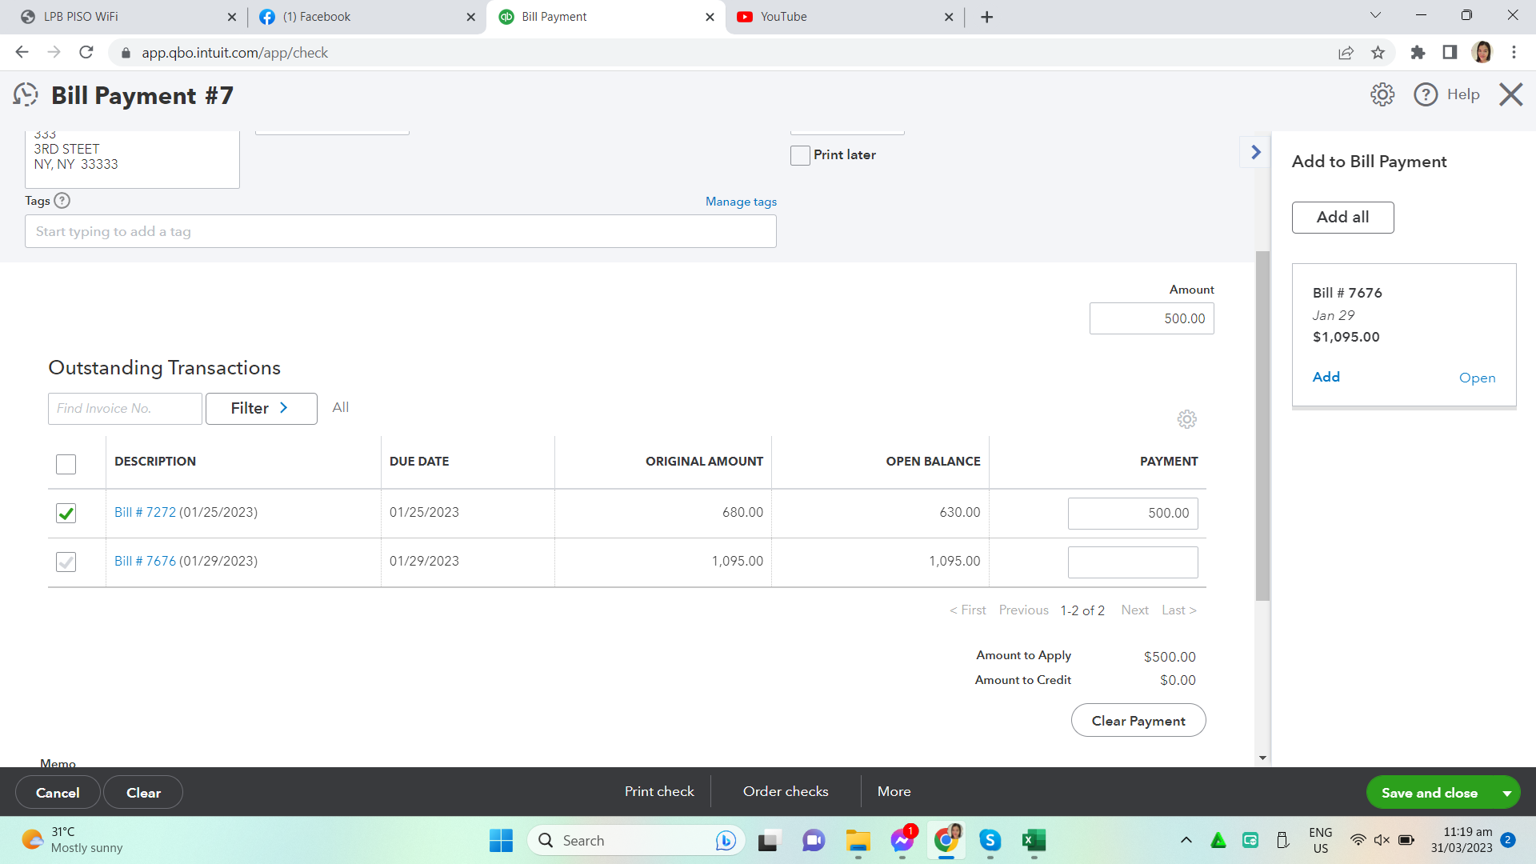Click the Clear Payment button
Screen dimensions: 1536x864
coord(1138,720)
